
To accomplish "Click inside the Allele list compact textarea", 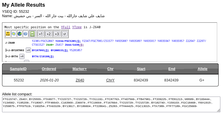I will click(111, 104).
